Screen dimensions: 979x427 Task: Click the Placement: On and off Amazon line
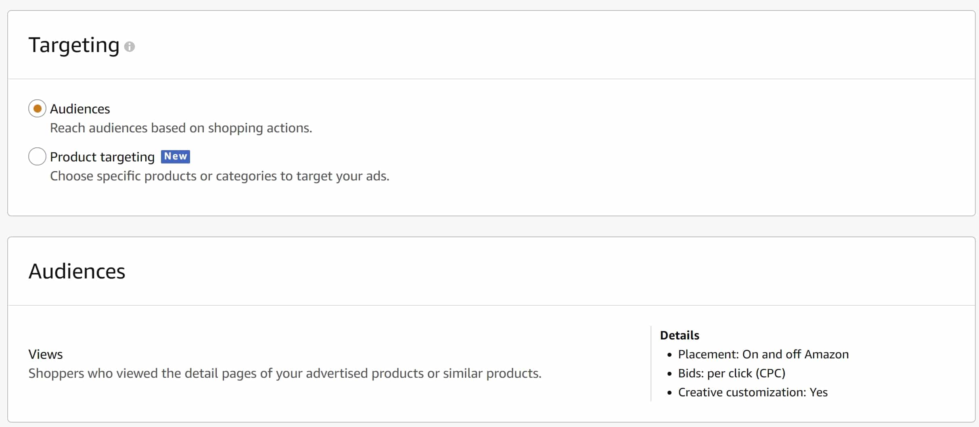tap(763, 354)
